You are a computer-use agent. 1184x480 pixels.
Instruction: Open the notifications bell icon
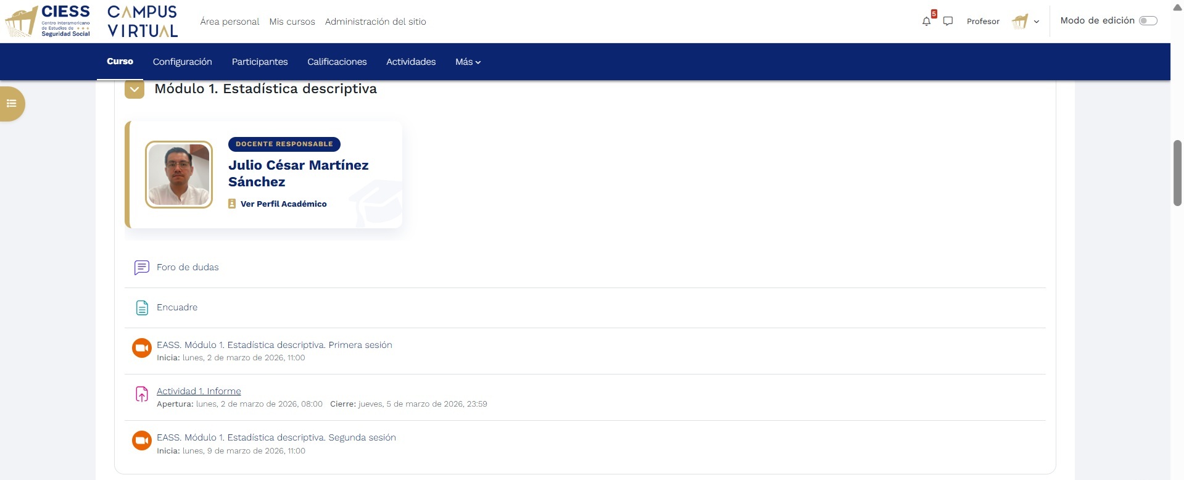click(x=926, y=22)
